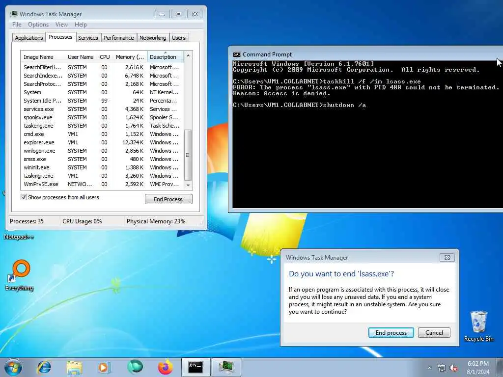Launch Internet Explorer from the taskbar

tap(44, 367)
